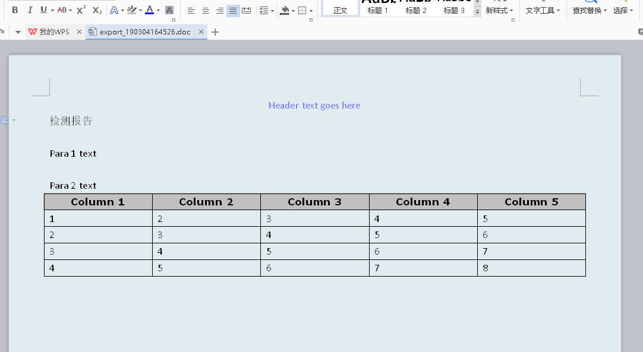Open the text highlight color dropdown
Screen dimensions: 643x352
[140, 9]
